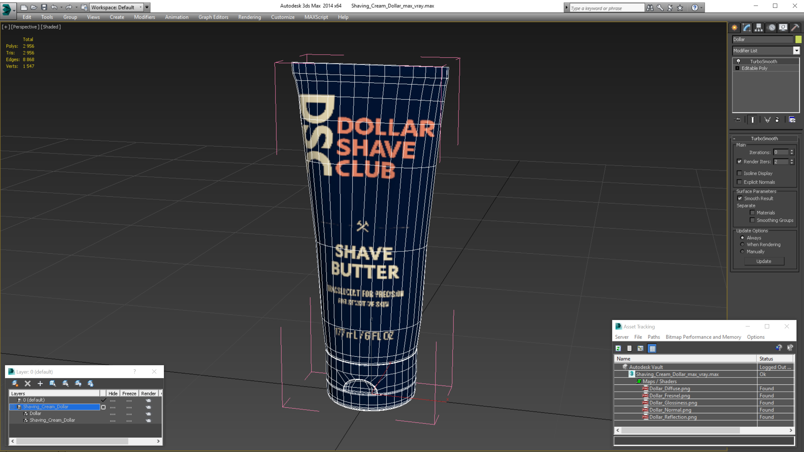Click Configure Modifier Sets icon
The image size is (804, 452).
click(792, 120)
